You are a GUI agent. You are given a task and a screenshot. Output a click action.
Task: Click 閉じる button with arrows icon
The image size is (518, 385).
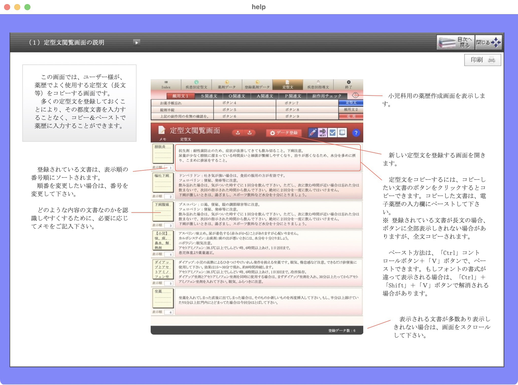coord(488,42)
